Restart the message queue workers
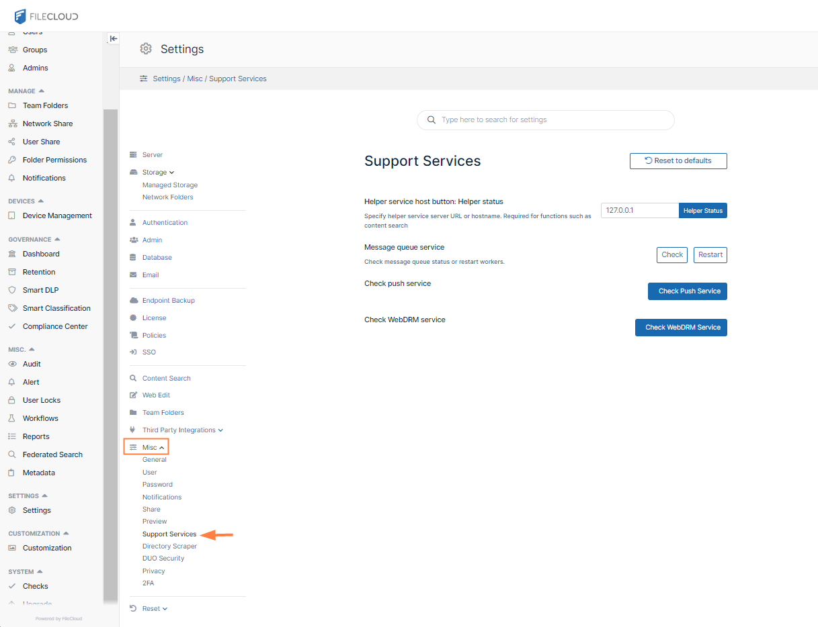Screen dimensions: 818x627 [x=710, y=255]
